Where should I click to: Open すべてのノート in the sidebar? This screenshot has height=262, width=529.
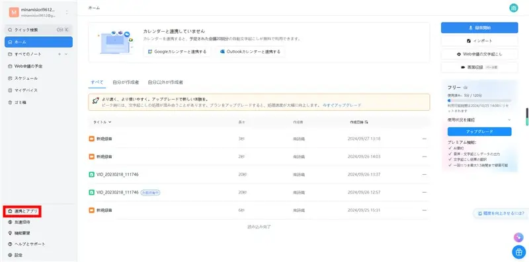tap(28, 54)
